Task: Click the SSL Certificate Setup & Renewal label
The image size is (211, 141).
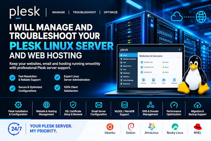Action: (x=73, y=113)
